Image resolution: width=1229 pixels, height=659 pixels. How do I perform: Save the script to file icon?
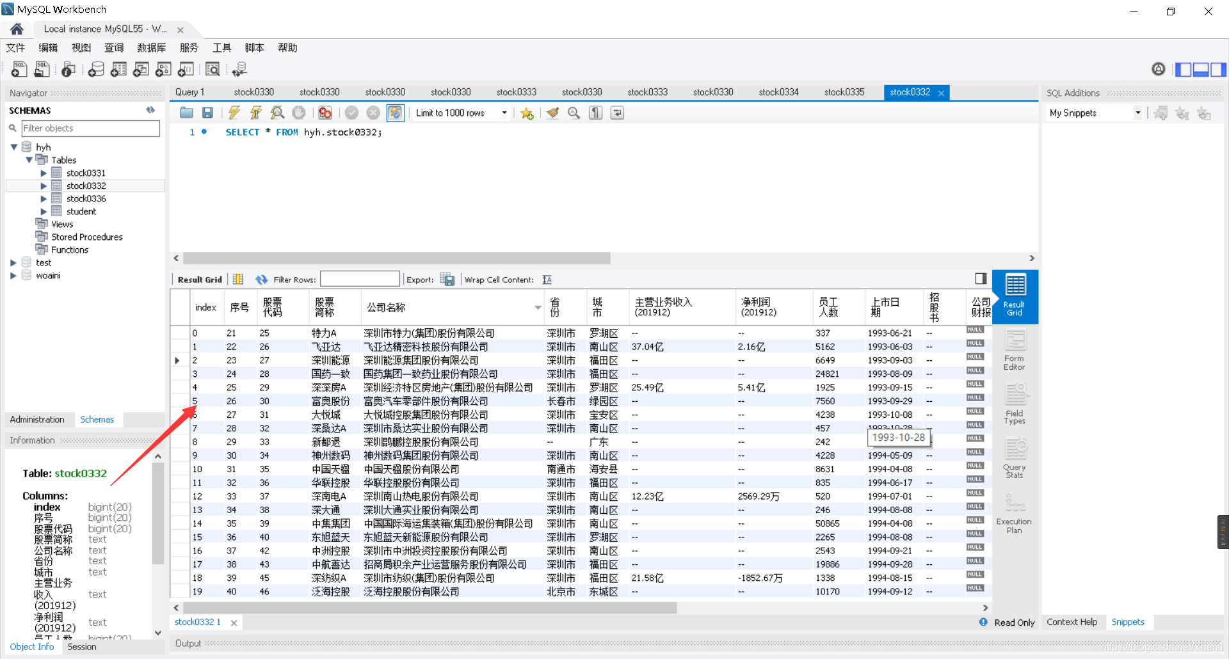207,113
